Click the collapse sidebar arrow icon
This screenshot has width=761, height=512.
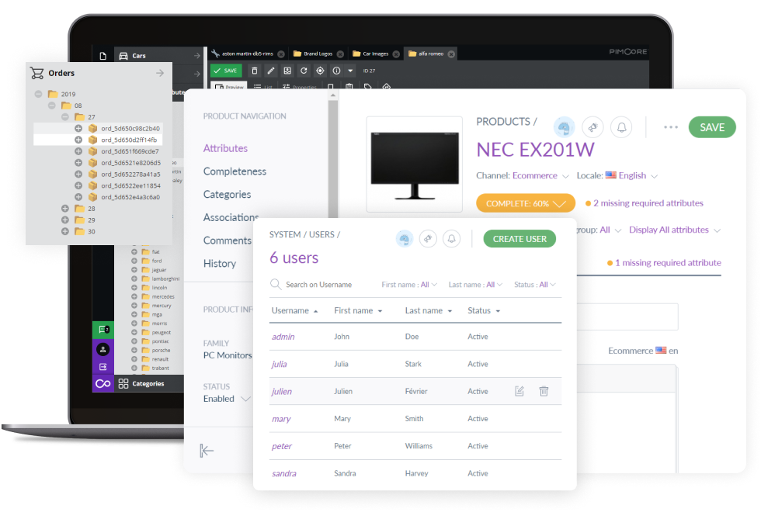coord(207,451)
